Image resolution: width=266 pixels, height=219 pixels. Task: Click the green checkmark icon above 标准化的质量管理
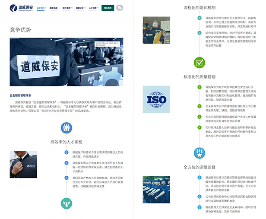tap(199, 63)
